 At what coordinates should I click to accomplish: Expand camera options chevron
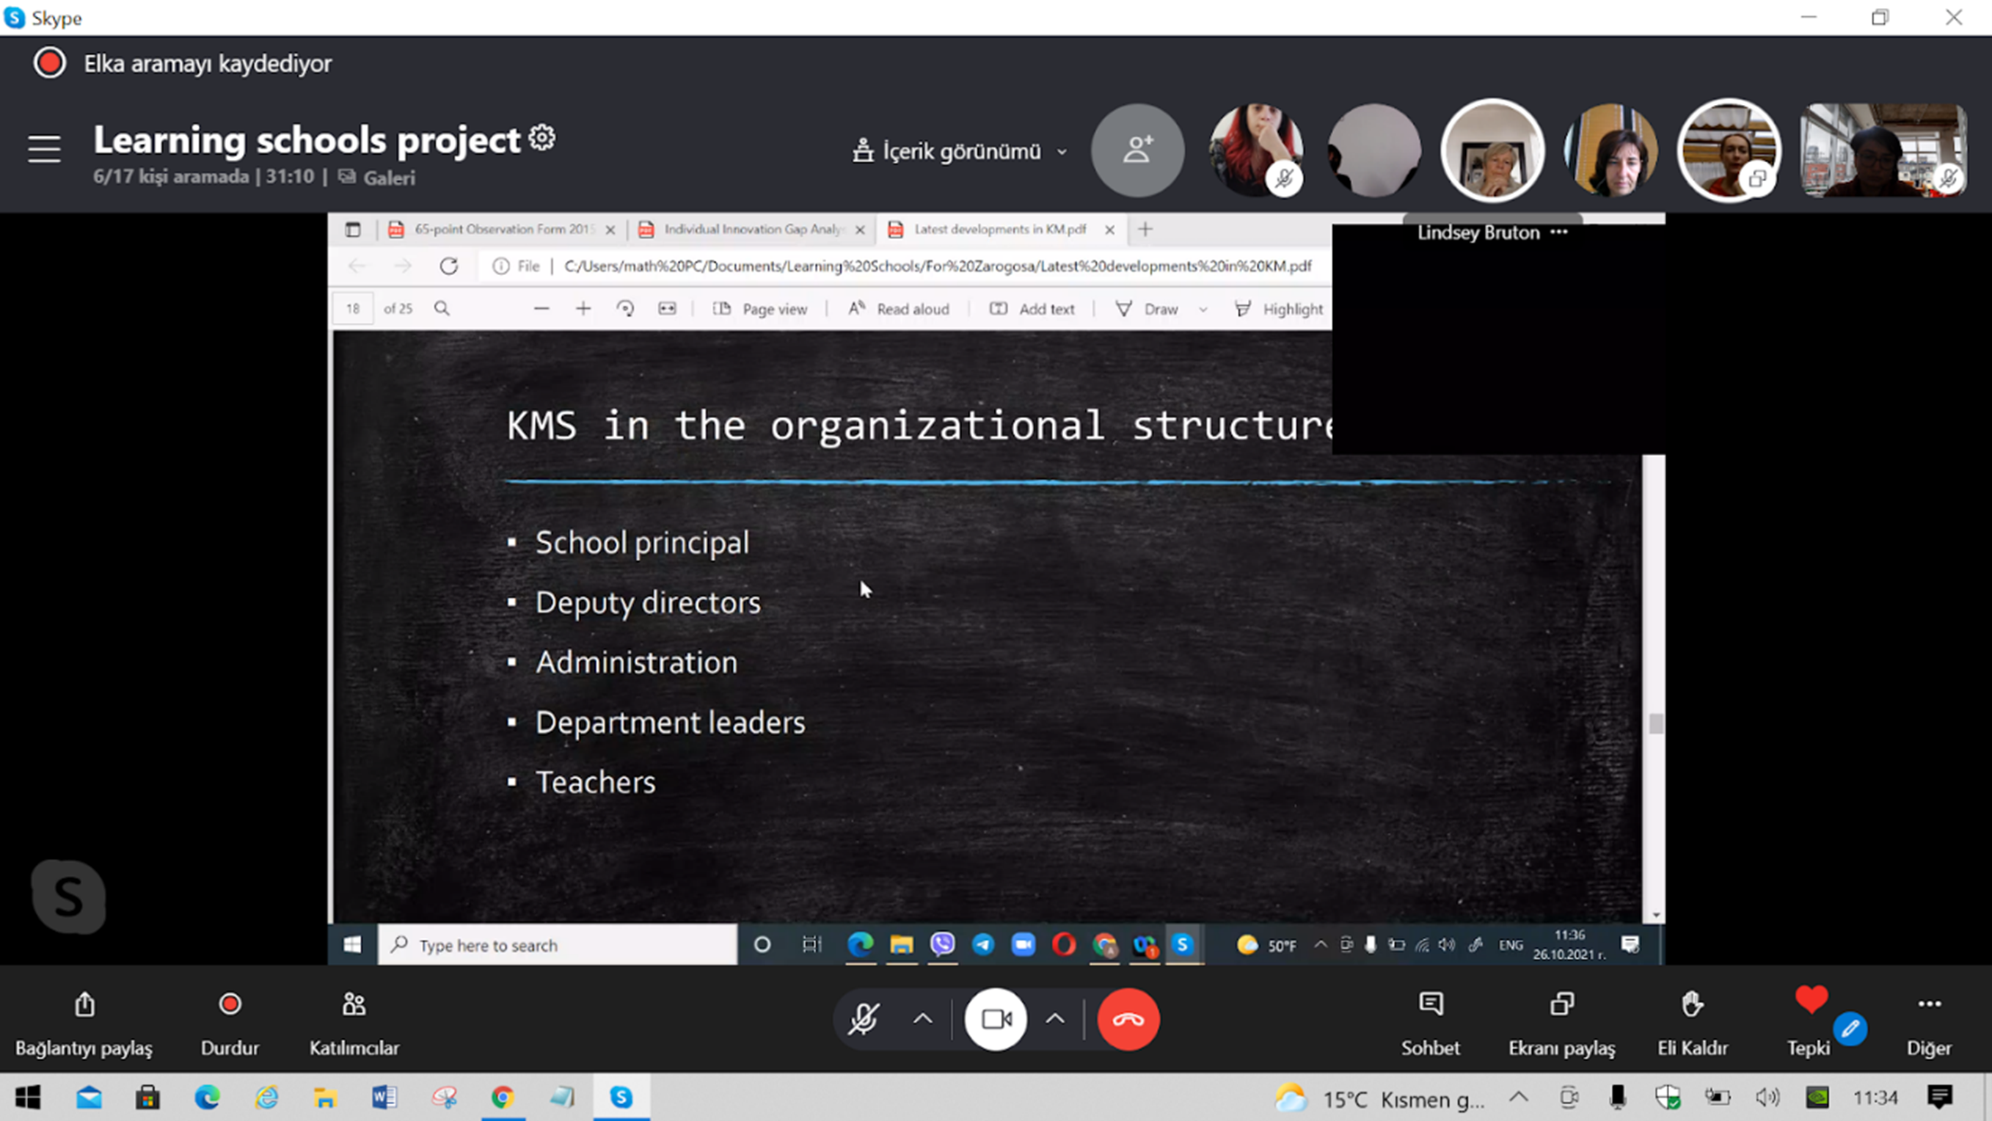pyautogui.click(x=1055, y=1020)
